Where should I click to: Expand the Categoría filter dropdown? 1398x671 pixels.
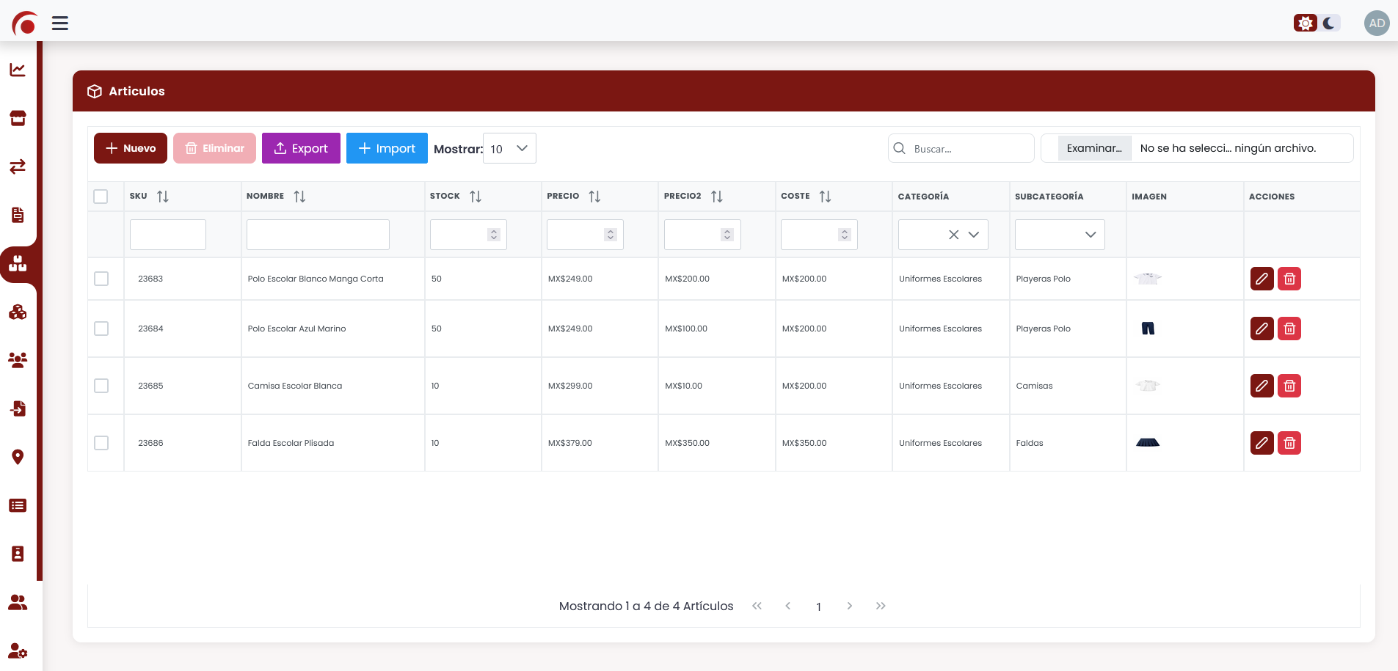974,235
